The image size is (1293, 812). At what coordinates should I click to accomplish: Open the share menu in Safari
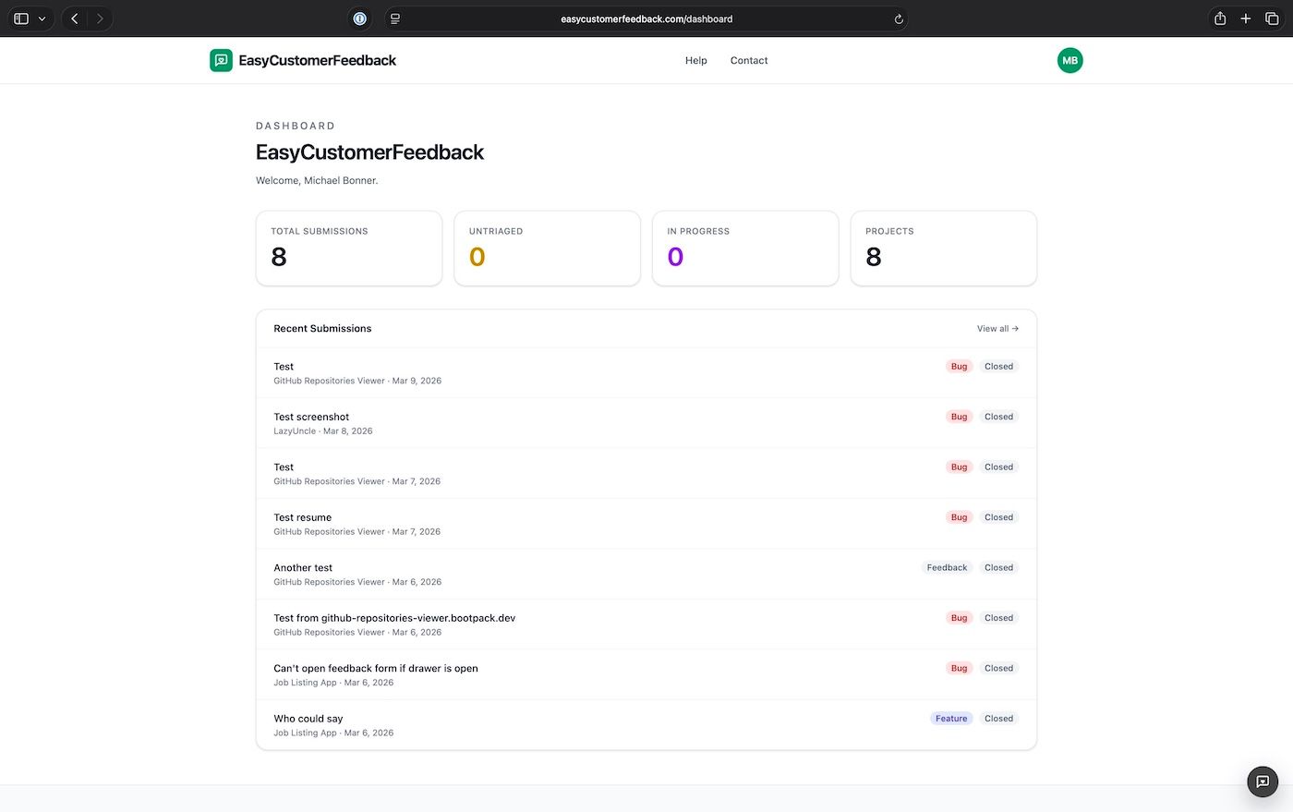click(1219, 18)
